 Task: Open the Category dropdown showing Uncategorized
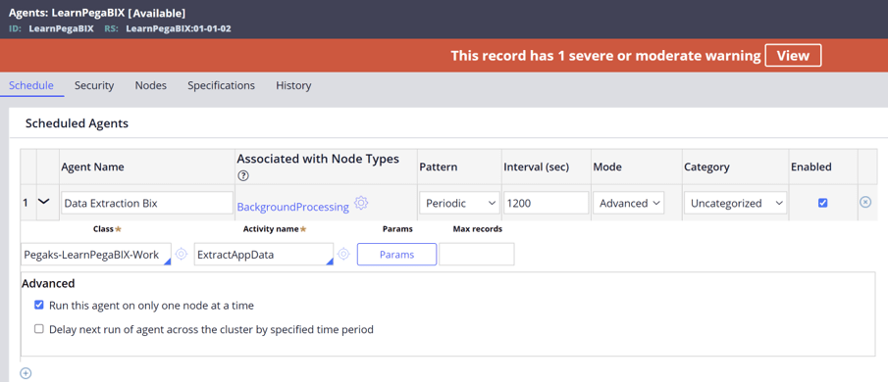coord(735,203)
